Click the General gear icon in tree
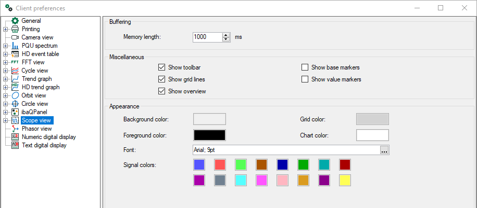Image resolution: width=477 pixels, height=208 pixels. click(x=15, y=21)
